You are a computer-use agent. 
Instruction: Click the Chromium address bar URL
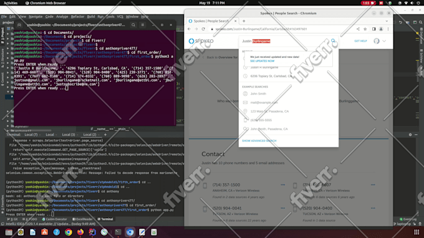[261, 29]
